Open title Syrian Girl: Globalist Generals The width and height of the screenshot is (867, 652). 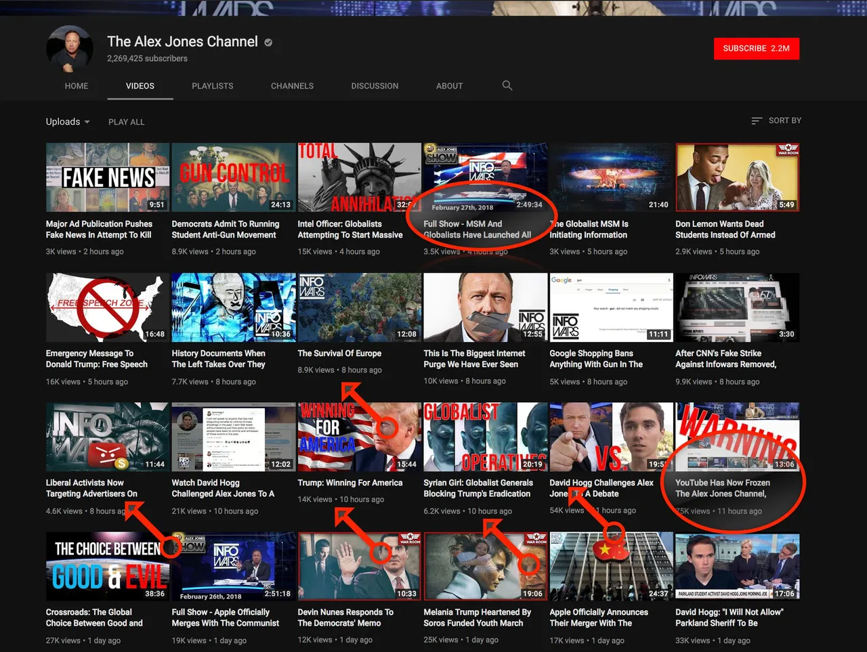pos(478,488)
